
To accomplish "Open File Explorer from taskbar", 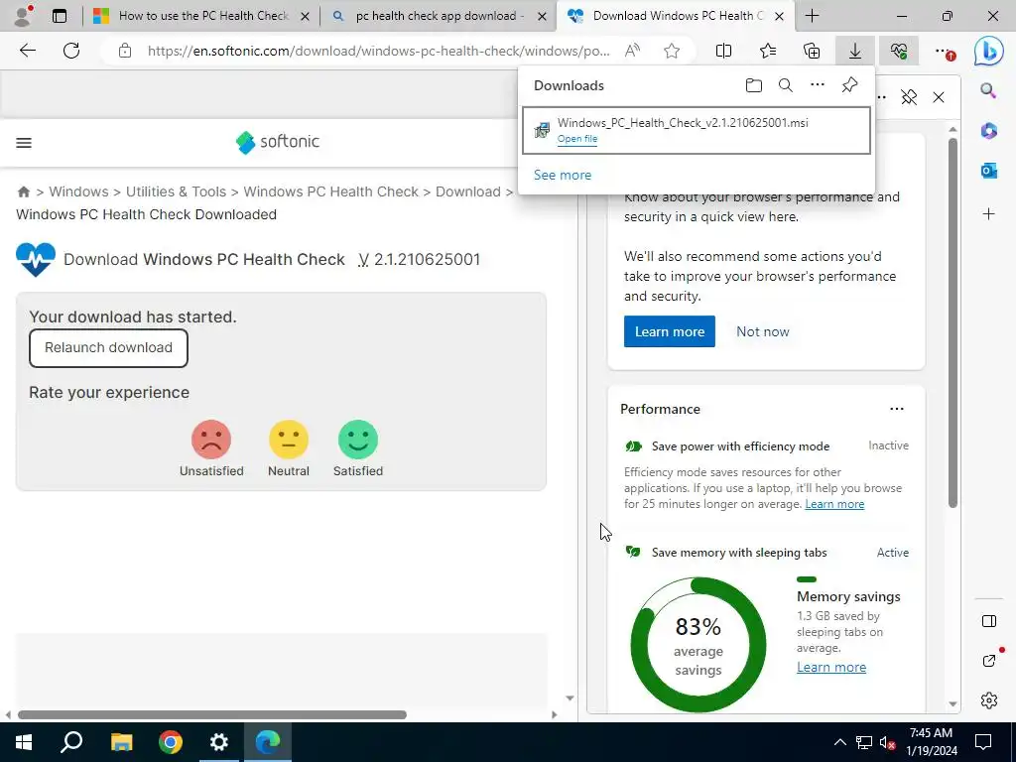I will coord(121,742).
